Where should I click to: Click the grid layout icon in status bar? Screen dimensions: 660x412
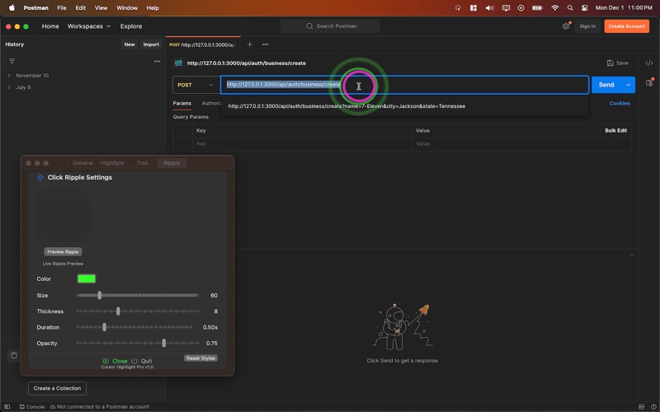[641, 406]
